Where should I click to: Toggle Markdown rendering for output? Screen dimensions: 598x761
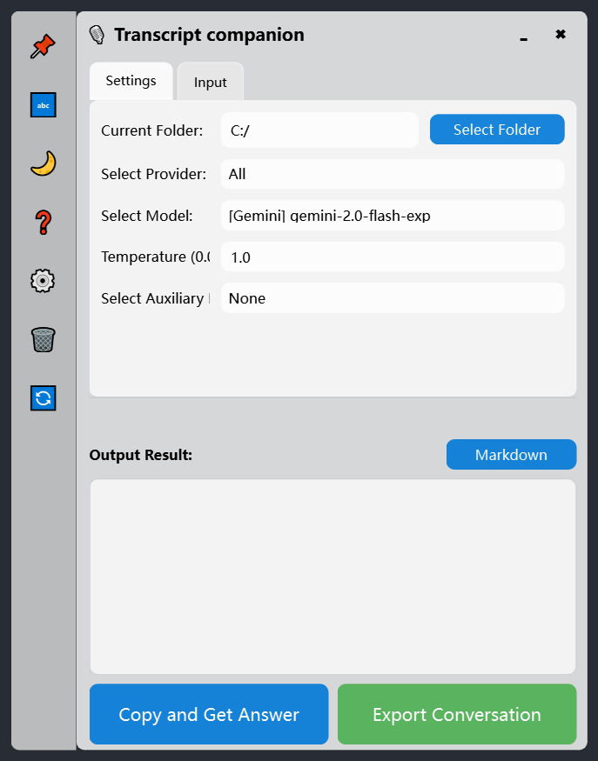(x=511, y=454)
